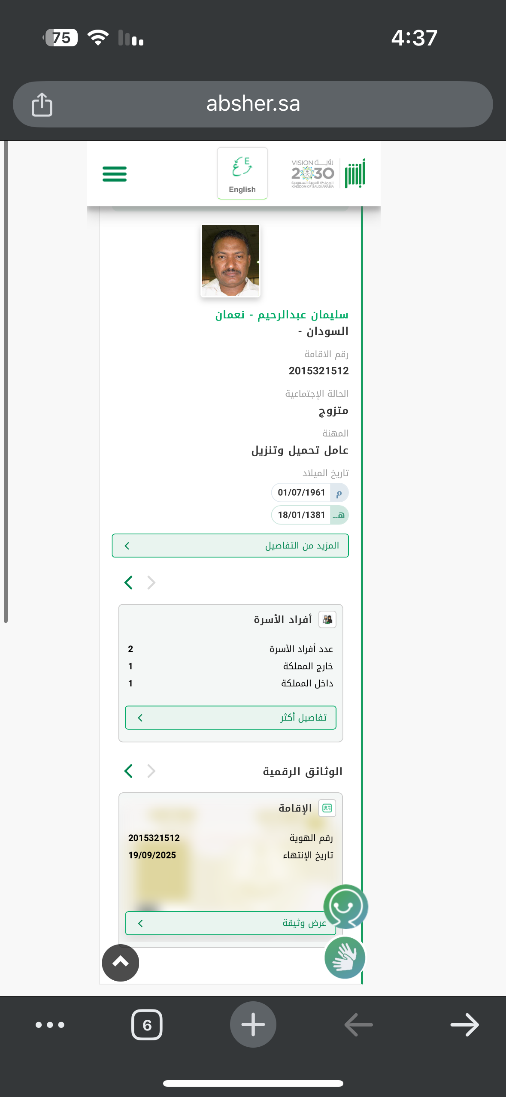
Task: Select the Gregorian birth date pill
Action: 309,493
